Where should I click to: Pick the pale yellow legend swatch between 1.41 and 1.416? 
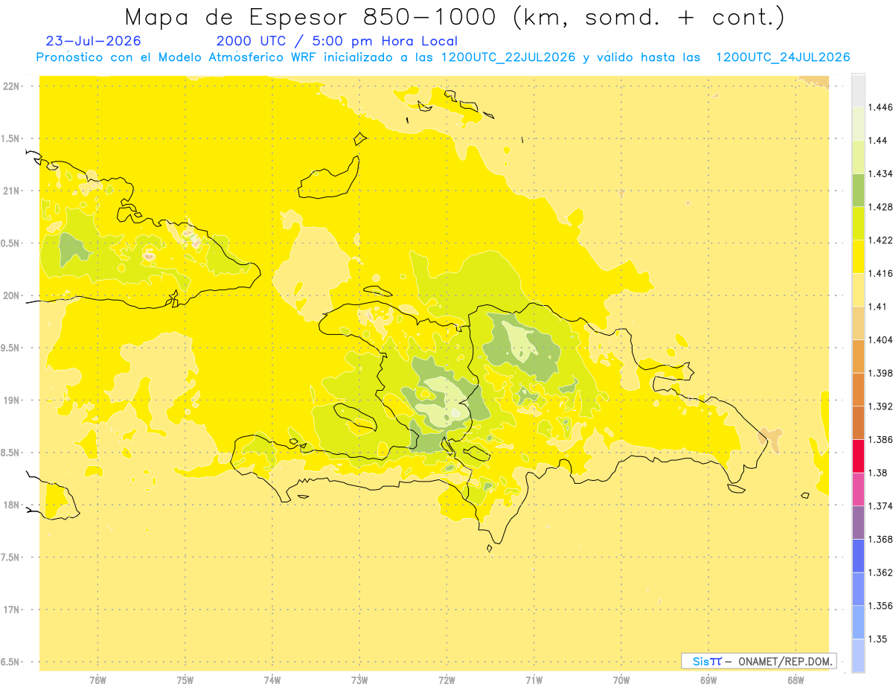[x=858, y=290]
